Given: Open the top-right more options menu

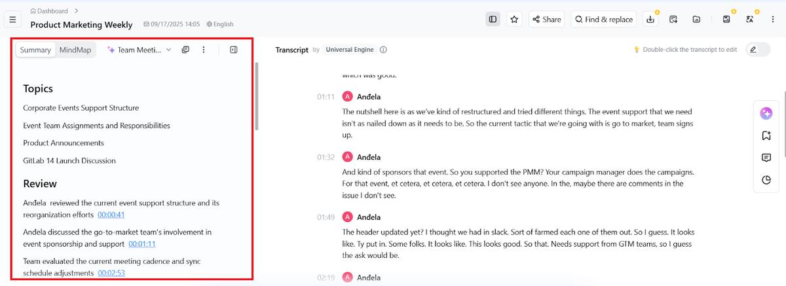Looking at the screenshot, I should pos(773,20).
